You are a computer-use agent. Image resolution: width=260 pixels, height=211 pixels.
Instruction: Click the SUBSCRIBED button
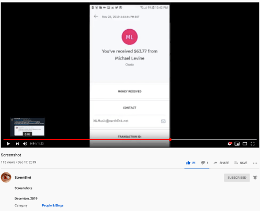[x=237, y=178]
